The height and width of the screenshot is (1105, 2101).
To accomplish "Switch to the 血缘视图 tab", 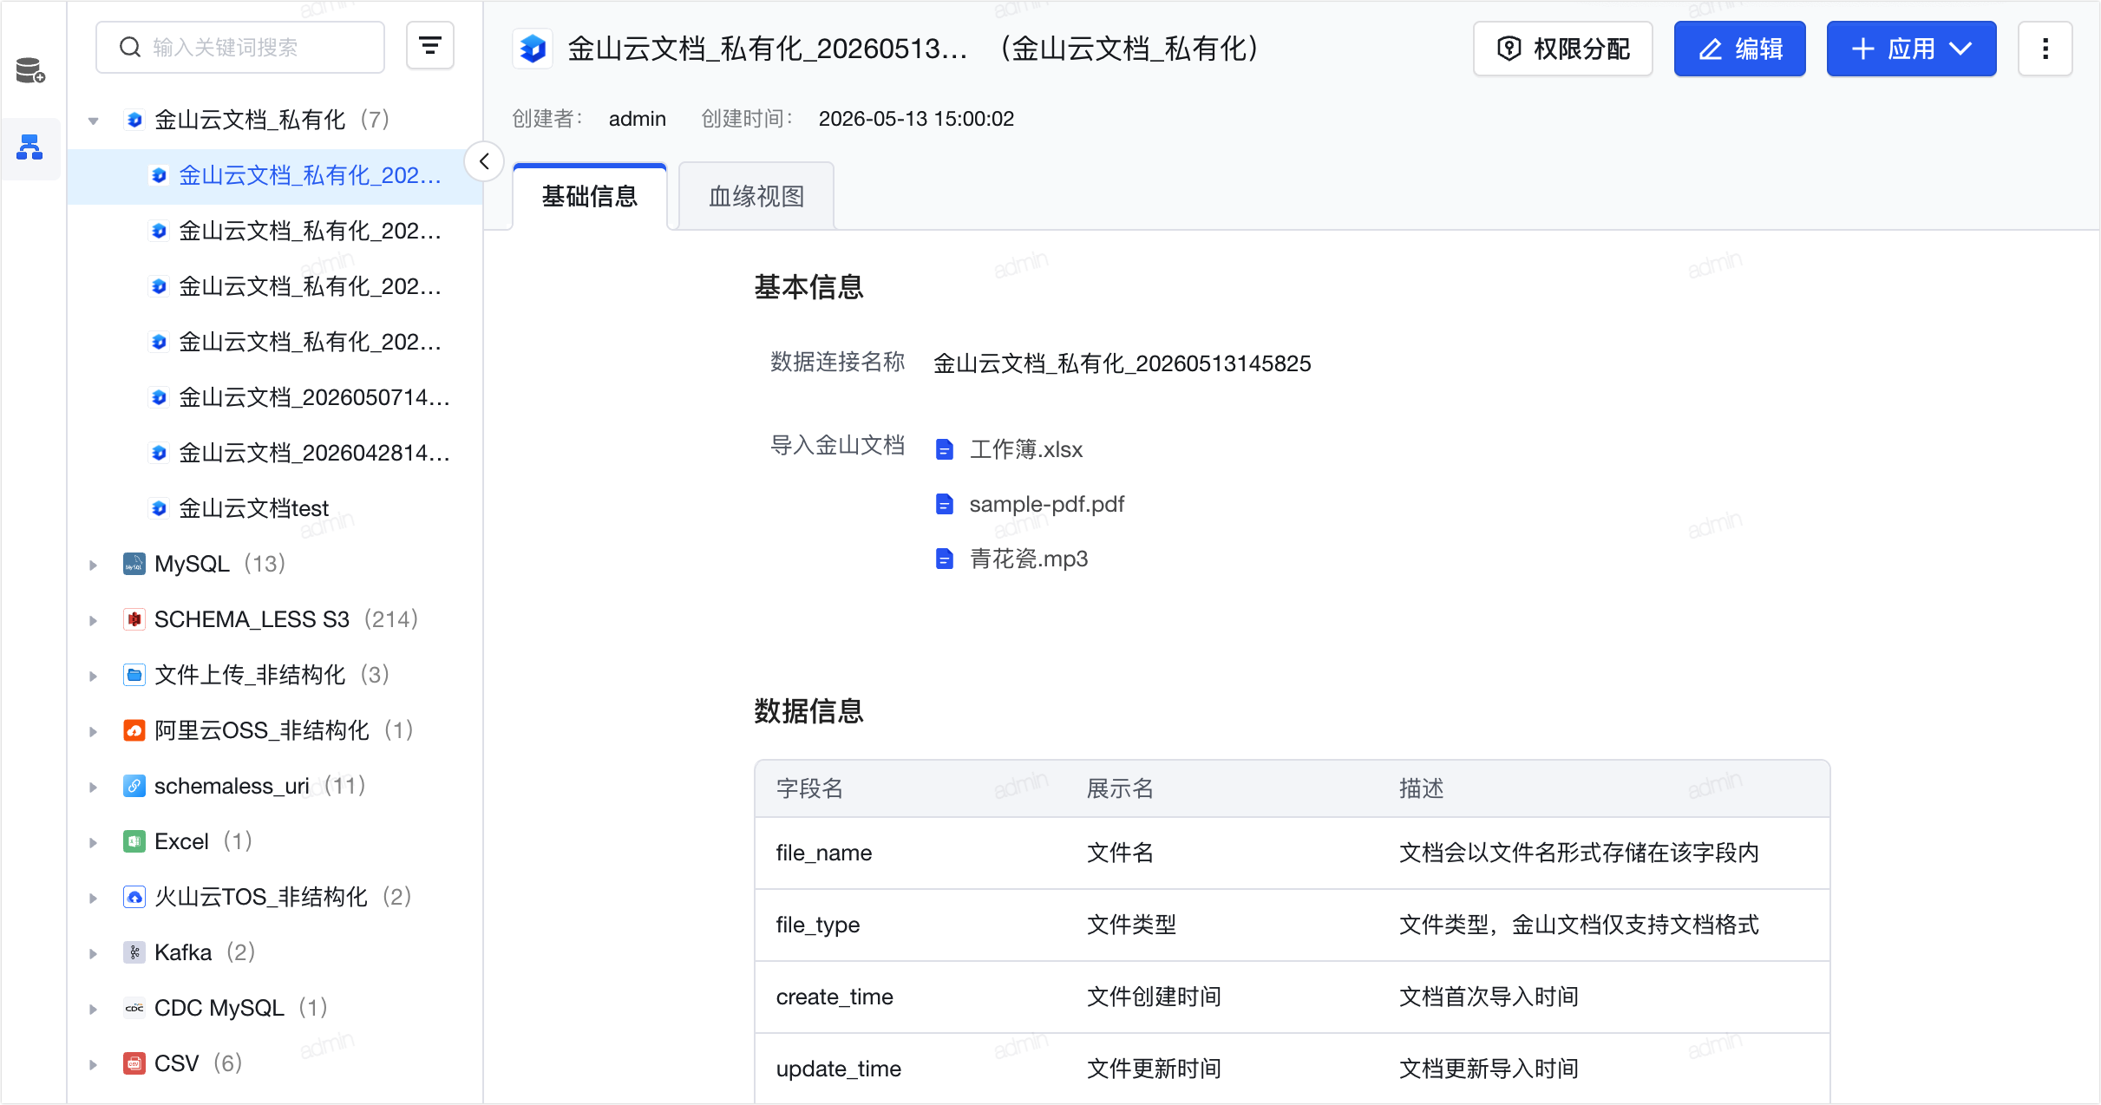I will [x=756, y=196].
